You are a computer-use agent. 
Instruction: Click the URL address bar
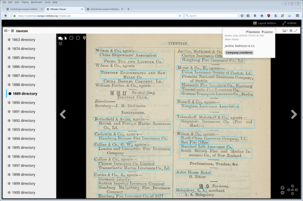tap(96, 16)
